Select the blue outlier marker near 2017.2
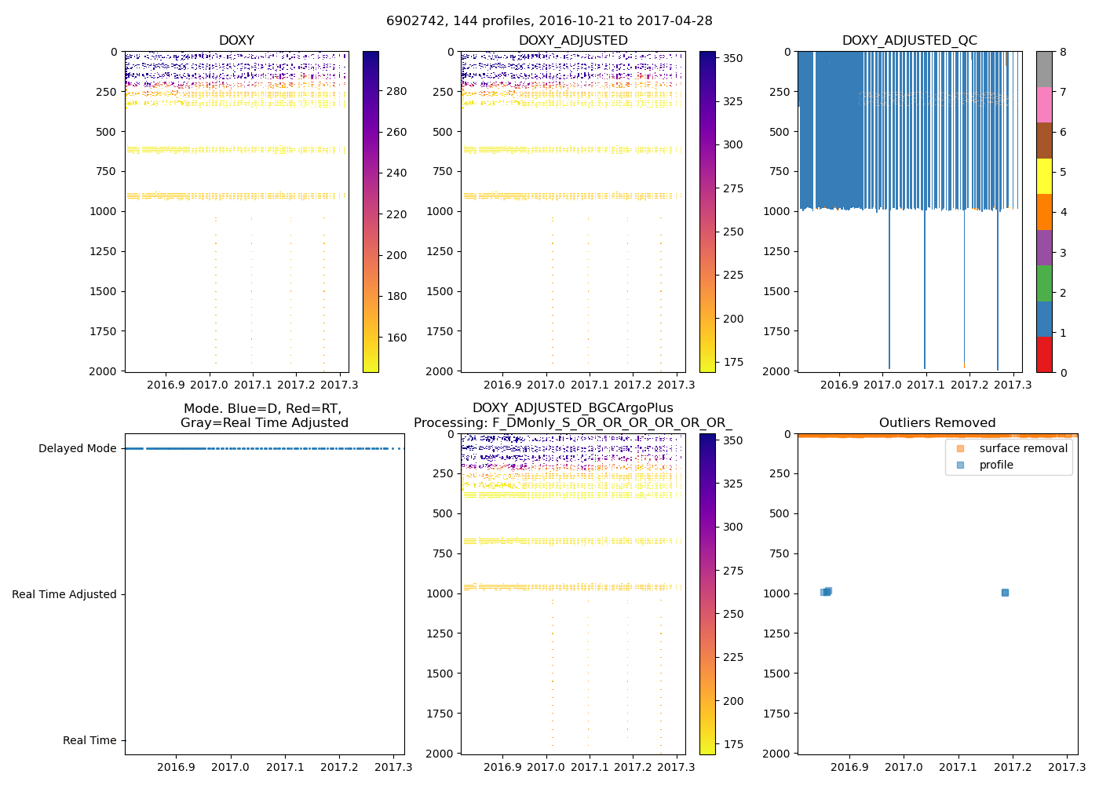1099x785 pixels. [1005, 593]
